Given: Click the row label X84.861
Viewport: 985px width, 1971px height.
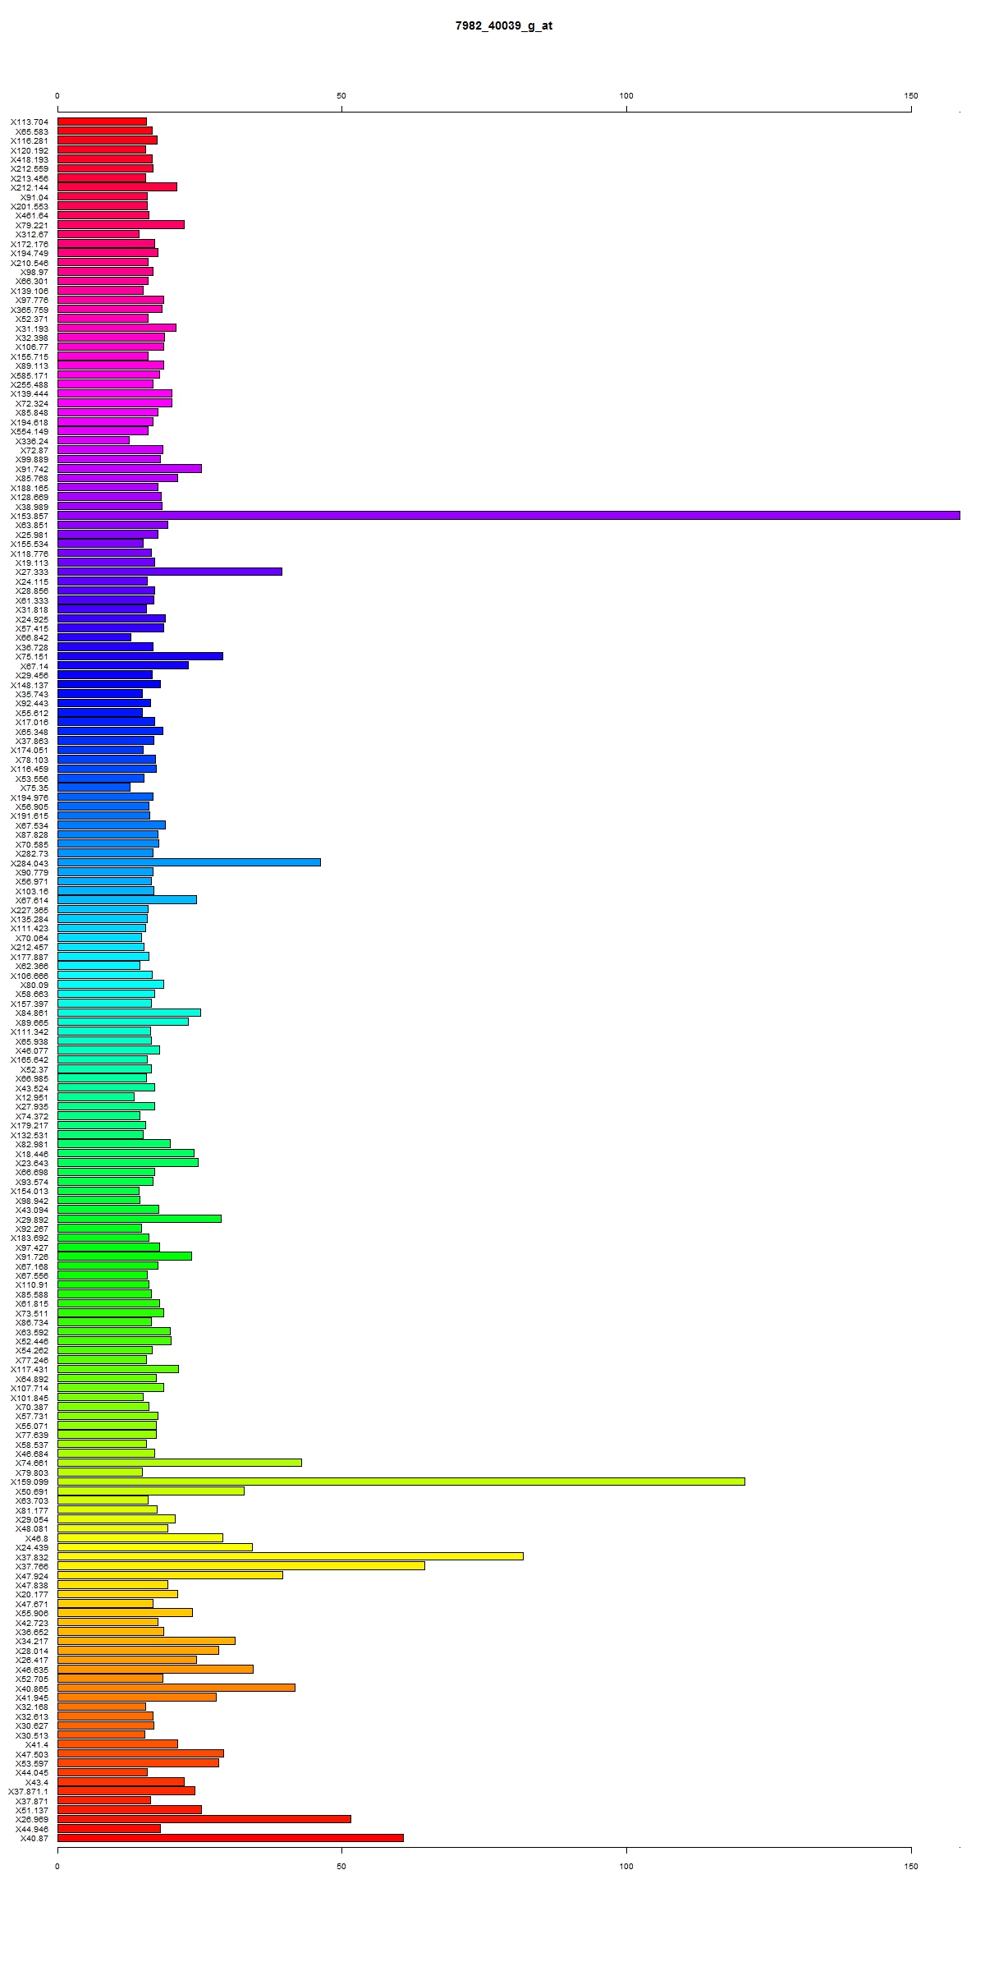Looking at the screenshot, I should click(x=32, y=1013).
